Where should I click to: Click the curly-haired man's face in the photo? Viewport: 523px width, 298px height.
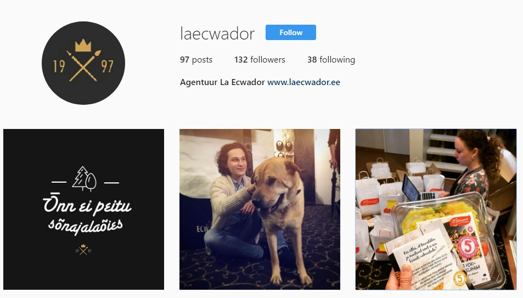pyautogui.click(x=238, y=162)
